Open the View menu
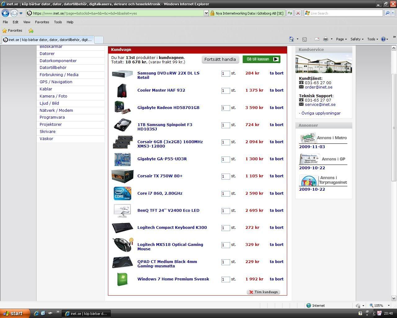The width and height of the screenshot is (397, 318). point(27,22)
